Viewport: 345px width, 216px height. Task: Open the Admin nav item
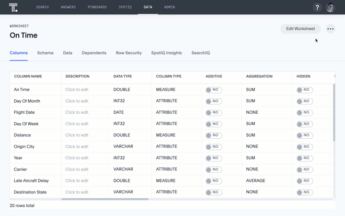point(170,7)
